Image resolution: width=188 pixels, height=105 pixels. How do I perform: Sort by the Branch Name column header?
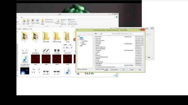(x=109, y=37)
